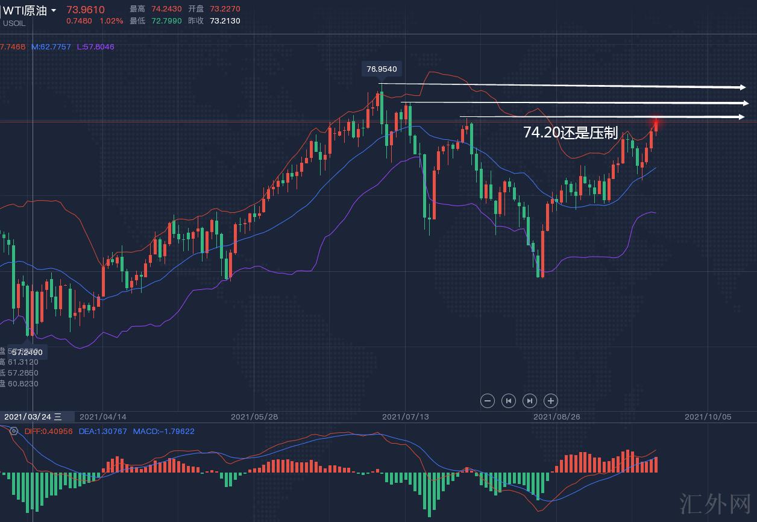Click the DEA value in MACD legend
Viewport: 757px width, 522px height.
[103, 431]
